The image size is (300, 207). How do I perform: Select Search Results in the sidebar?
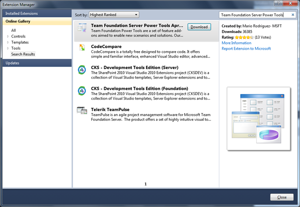click(23, 54)
